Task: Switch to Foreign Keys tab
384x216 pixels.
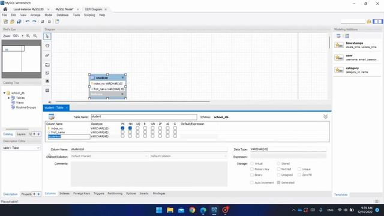Action: click(82, 193)
